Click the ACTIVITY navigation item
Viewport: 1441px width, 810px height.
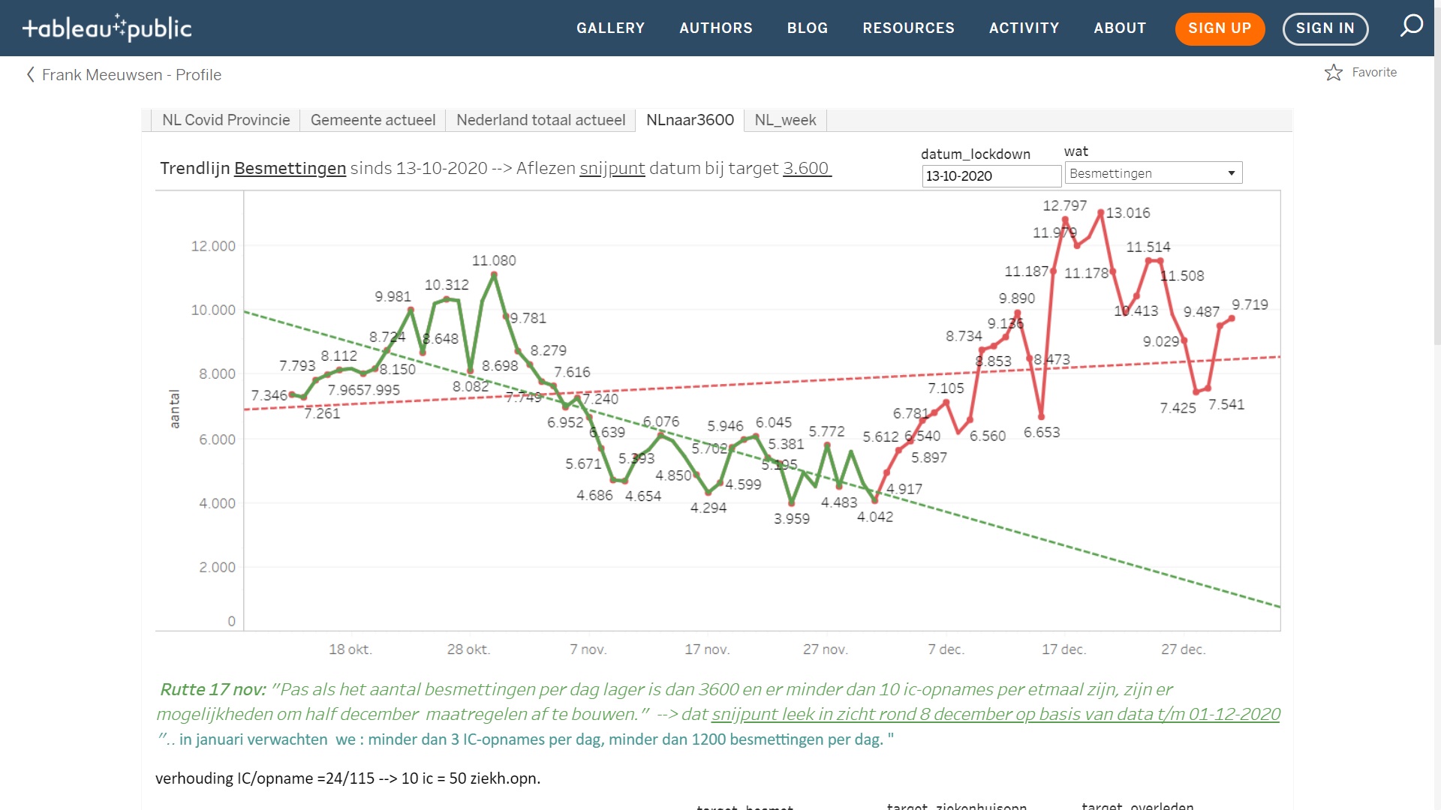point(1024,28)
